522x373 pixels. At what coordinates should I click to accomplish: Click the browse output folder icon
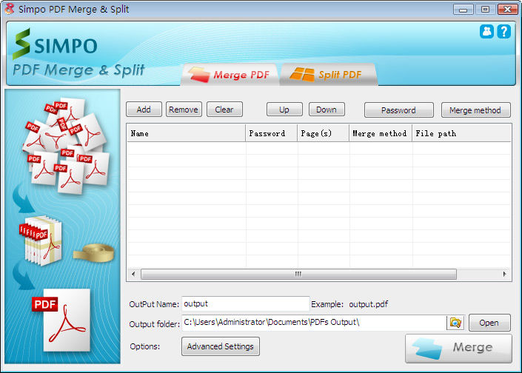[x=455, y=323]
